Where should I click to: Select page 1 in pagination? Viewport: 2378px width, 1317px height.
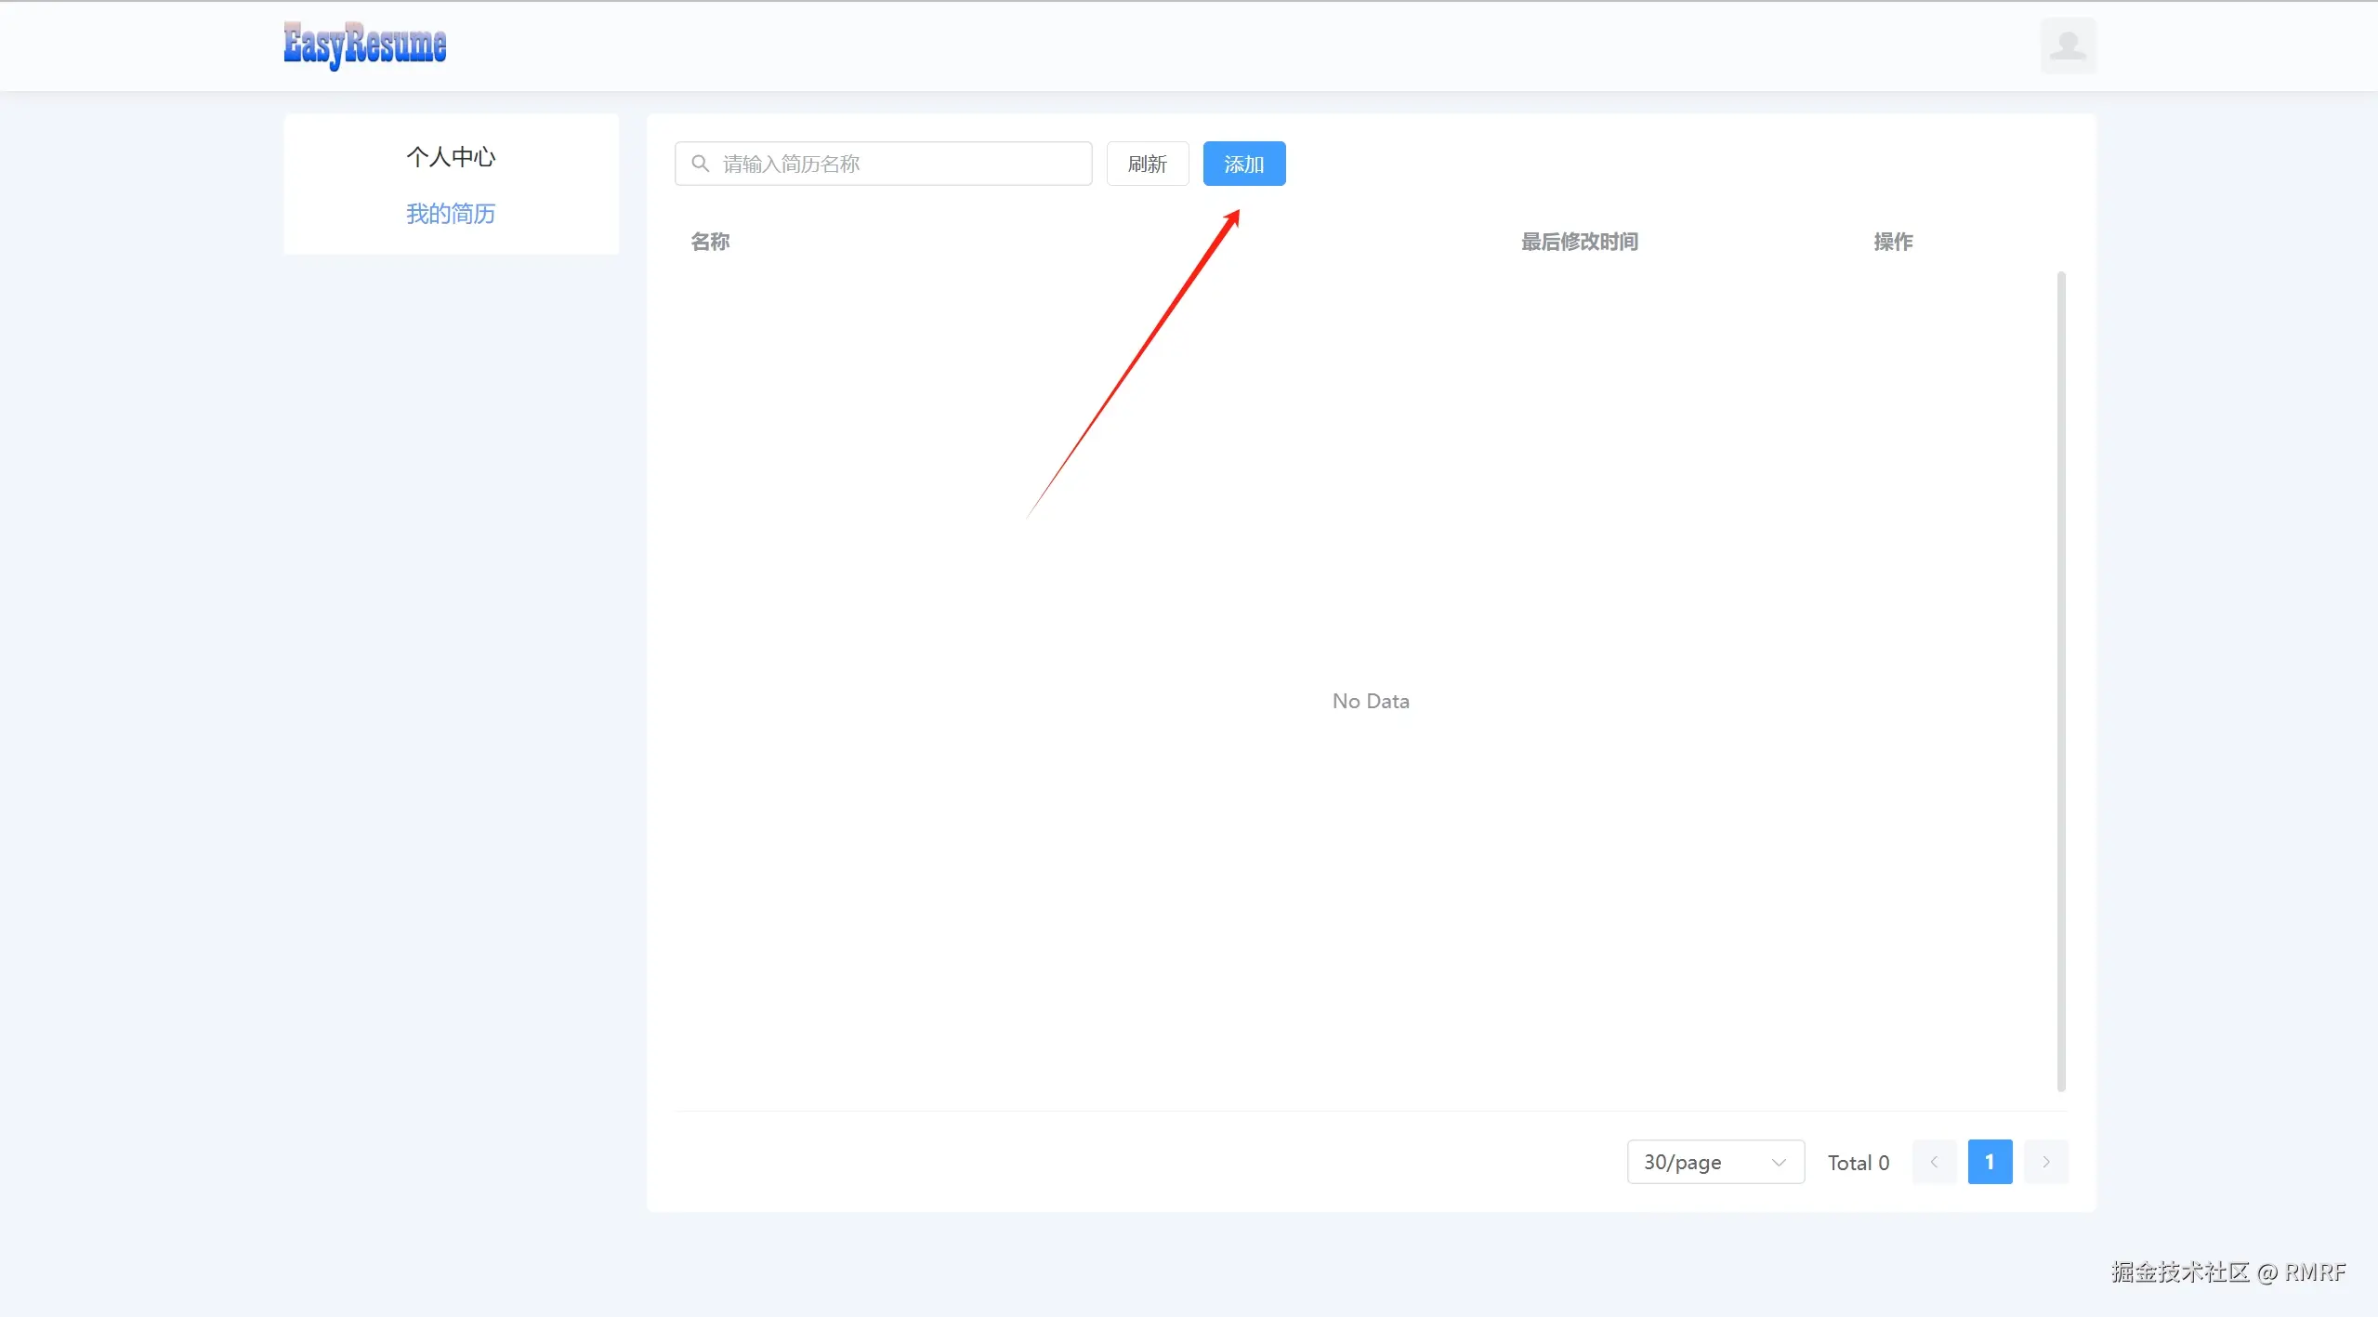(1990, 1162)
